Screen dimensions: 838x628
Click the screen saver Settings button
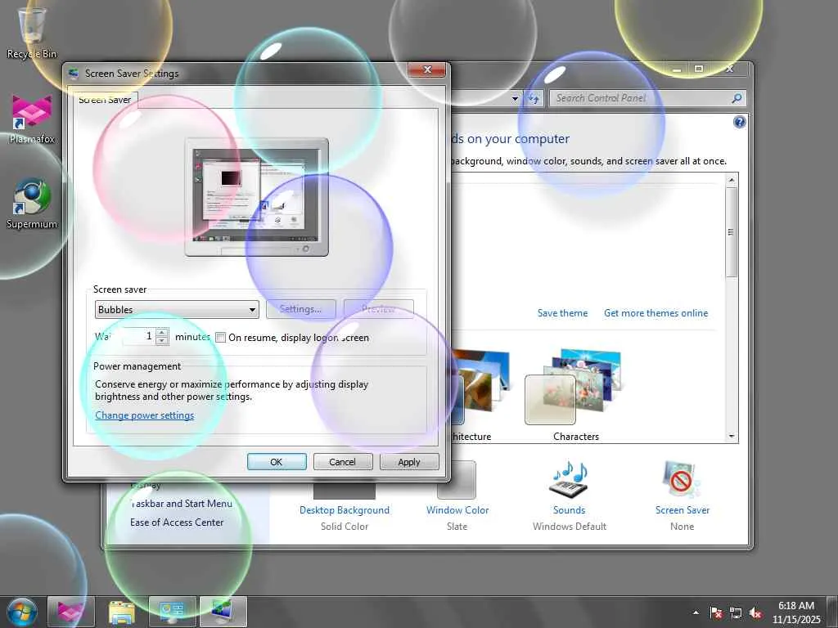(301, 309)
